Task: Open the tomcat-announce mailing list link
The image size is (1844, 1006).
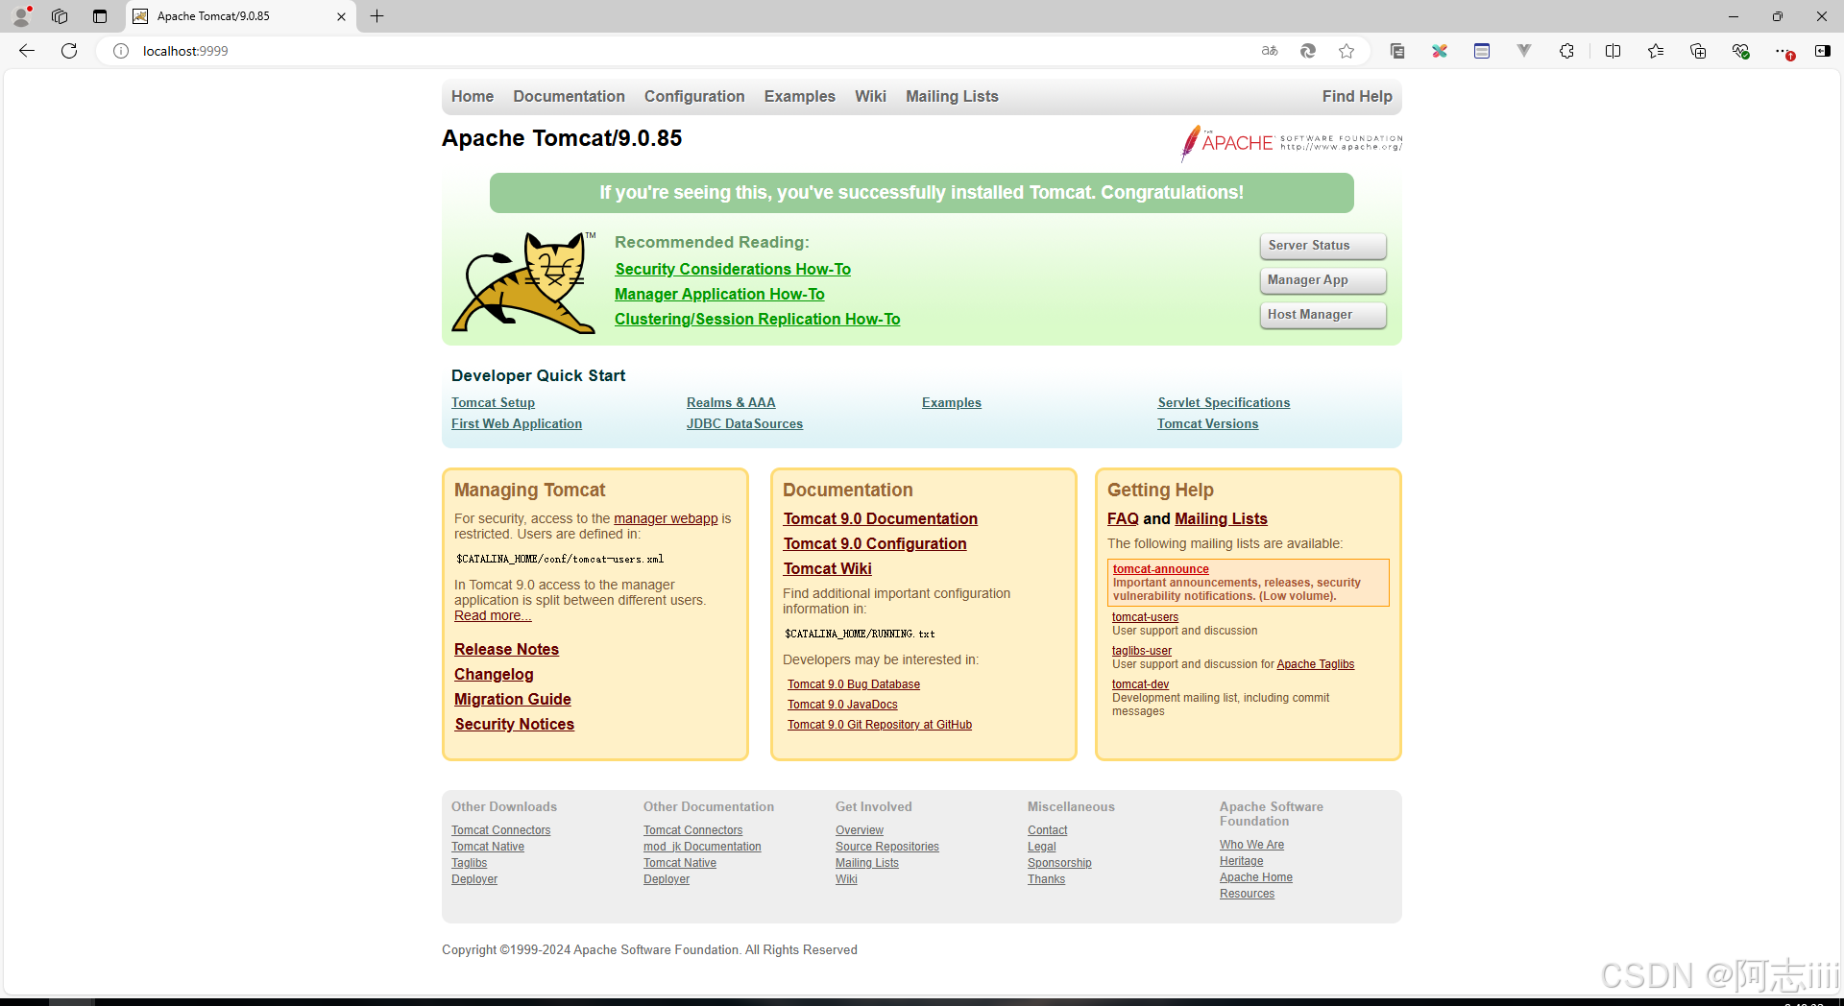Action: (x=1160, y=569)
